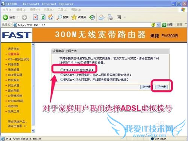Click the Windows flag logo in menu bar
This screenshot has height=141, width=188.
183,9
